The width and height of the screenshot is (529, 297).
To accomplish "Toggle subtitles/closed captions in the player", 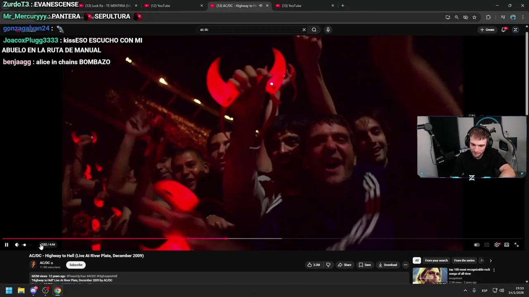I will click(487, 245).
